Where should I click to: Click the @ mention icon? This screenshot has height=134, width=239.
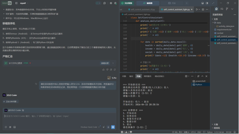pos(6,127)
